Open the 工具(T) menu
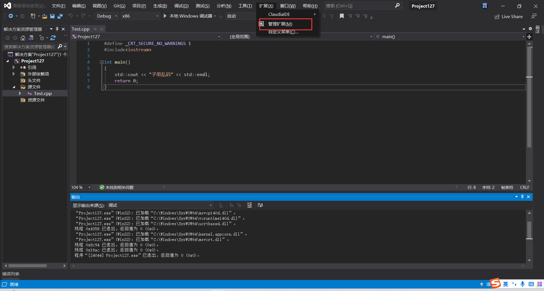544x291 pixels. [x=245, y=6]
